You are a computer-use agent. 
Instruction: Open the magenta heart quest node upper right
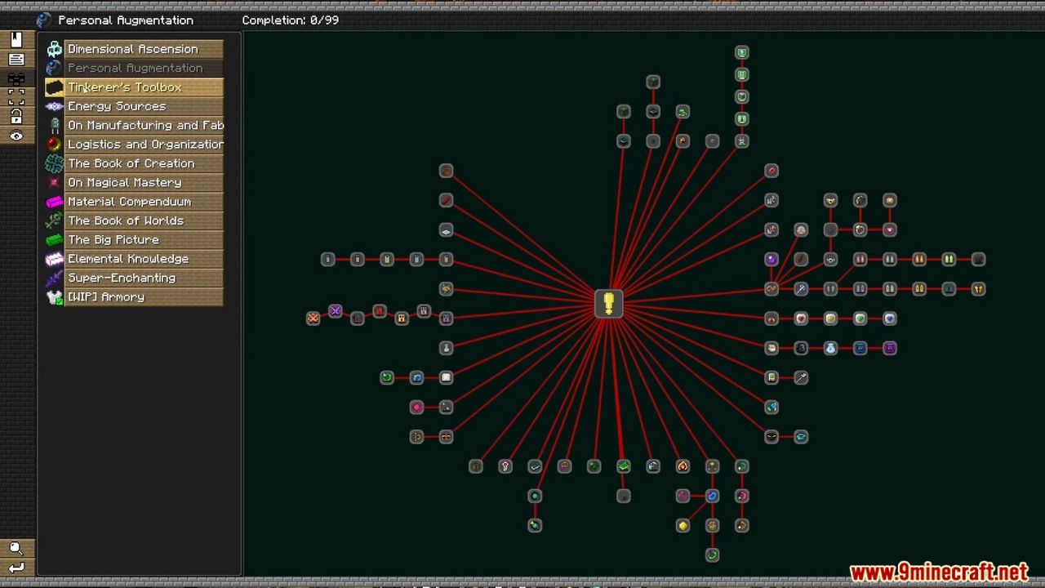click(890, 230)
